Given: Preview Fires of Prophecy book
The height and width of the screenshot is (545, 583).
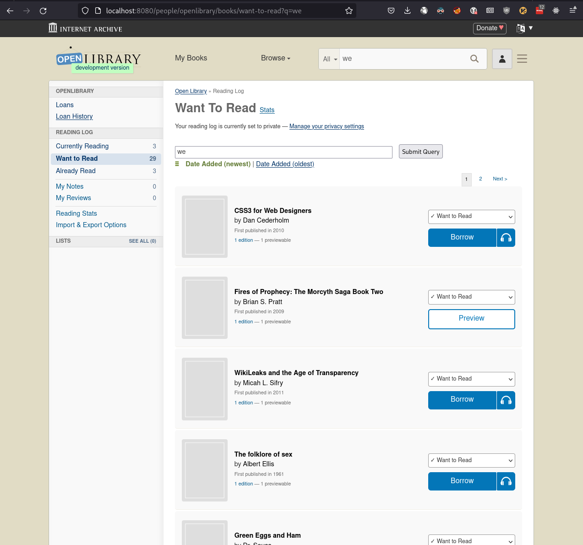Looking at the screenshot, I should pyautogui.click(x=472, y=319).
